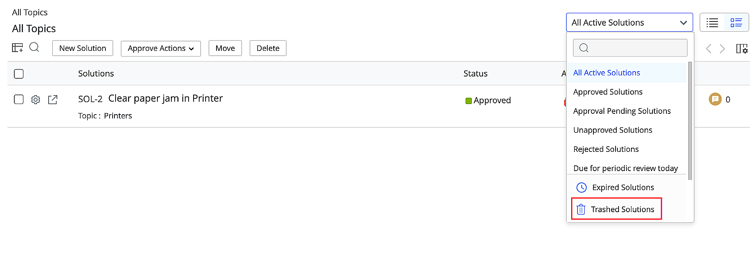Open the gear actions icon for SOL-2
This screenshot has height=263, width=753.
[36, 99]
